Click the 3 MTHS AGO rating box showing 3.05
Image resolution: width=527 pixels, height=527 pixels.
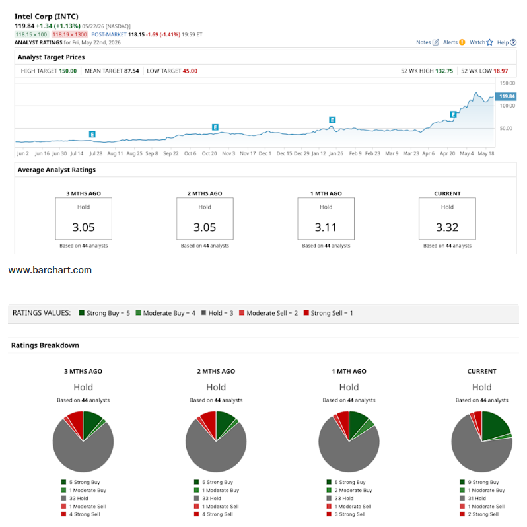pyautogui.click(x=84, y=219)
